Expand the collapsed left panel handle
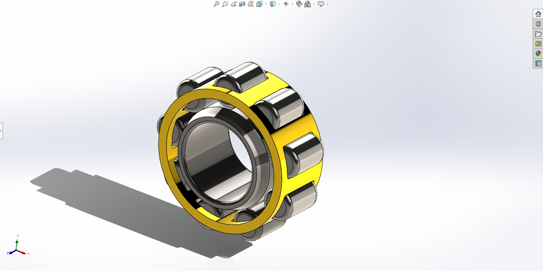 pos(1,131)
